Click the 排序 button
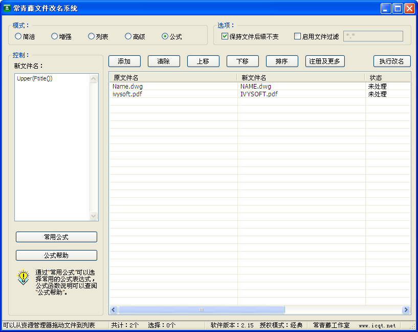The height and width of the screenshot is (332, 418). [282, 61]
